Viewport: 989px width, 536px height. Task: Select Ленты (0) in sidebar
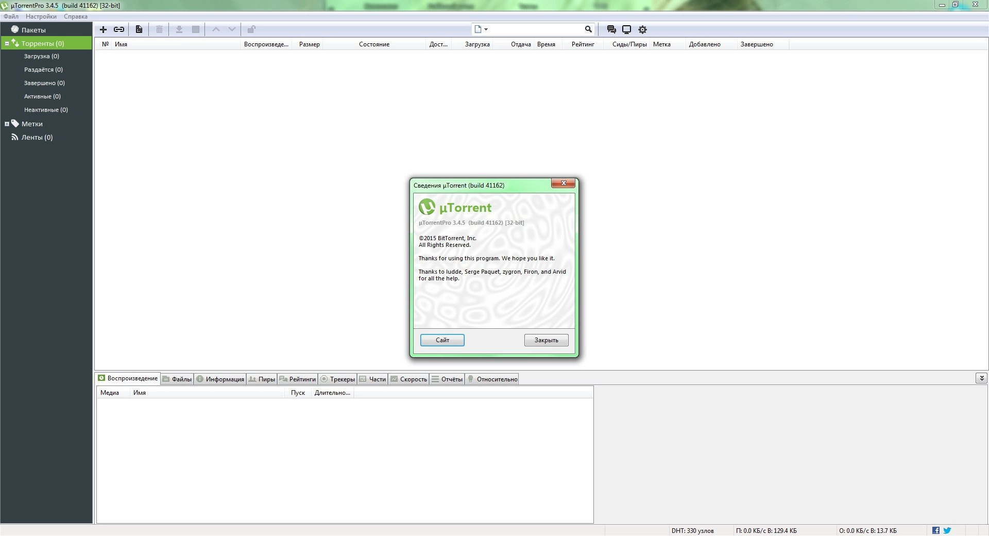click(37, 137)
